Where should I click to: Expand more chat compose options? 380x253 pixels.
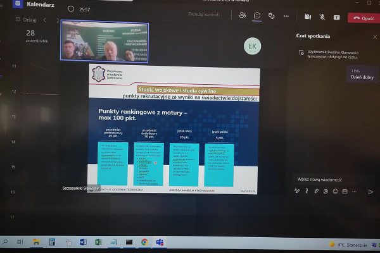coord(354,190)
